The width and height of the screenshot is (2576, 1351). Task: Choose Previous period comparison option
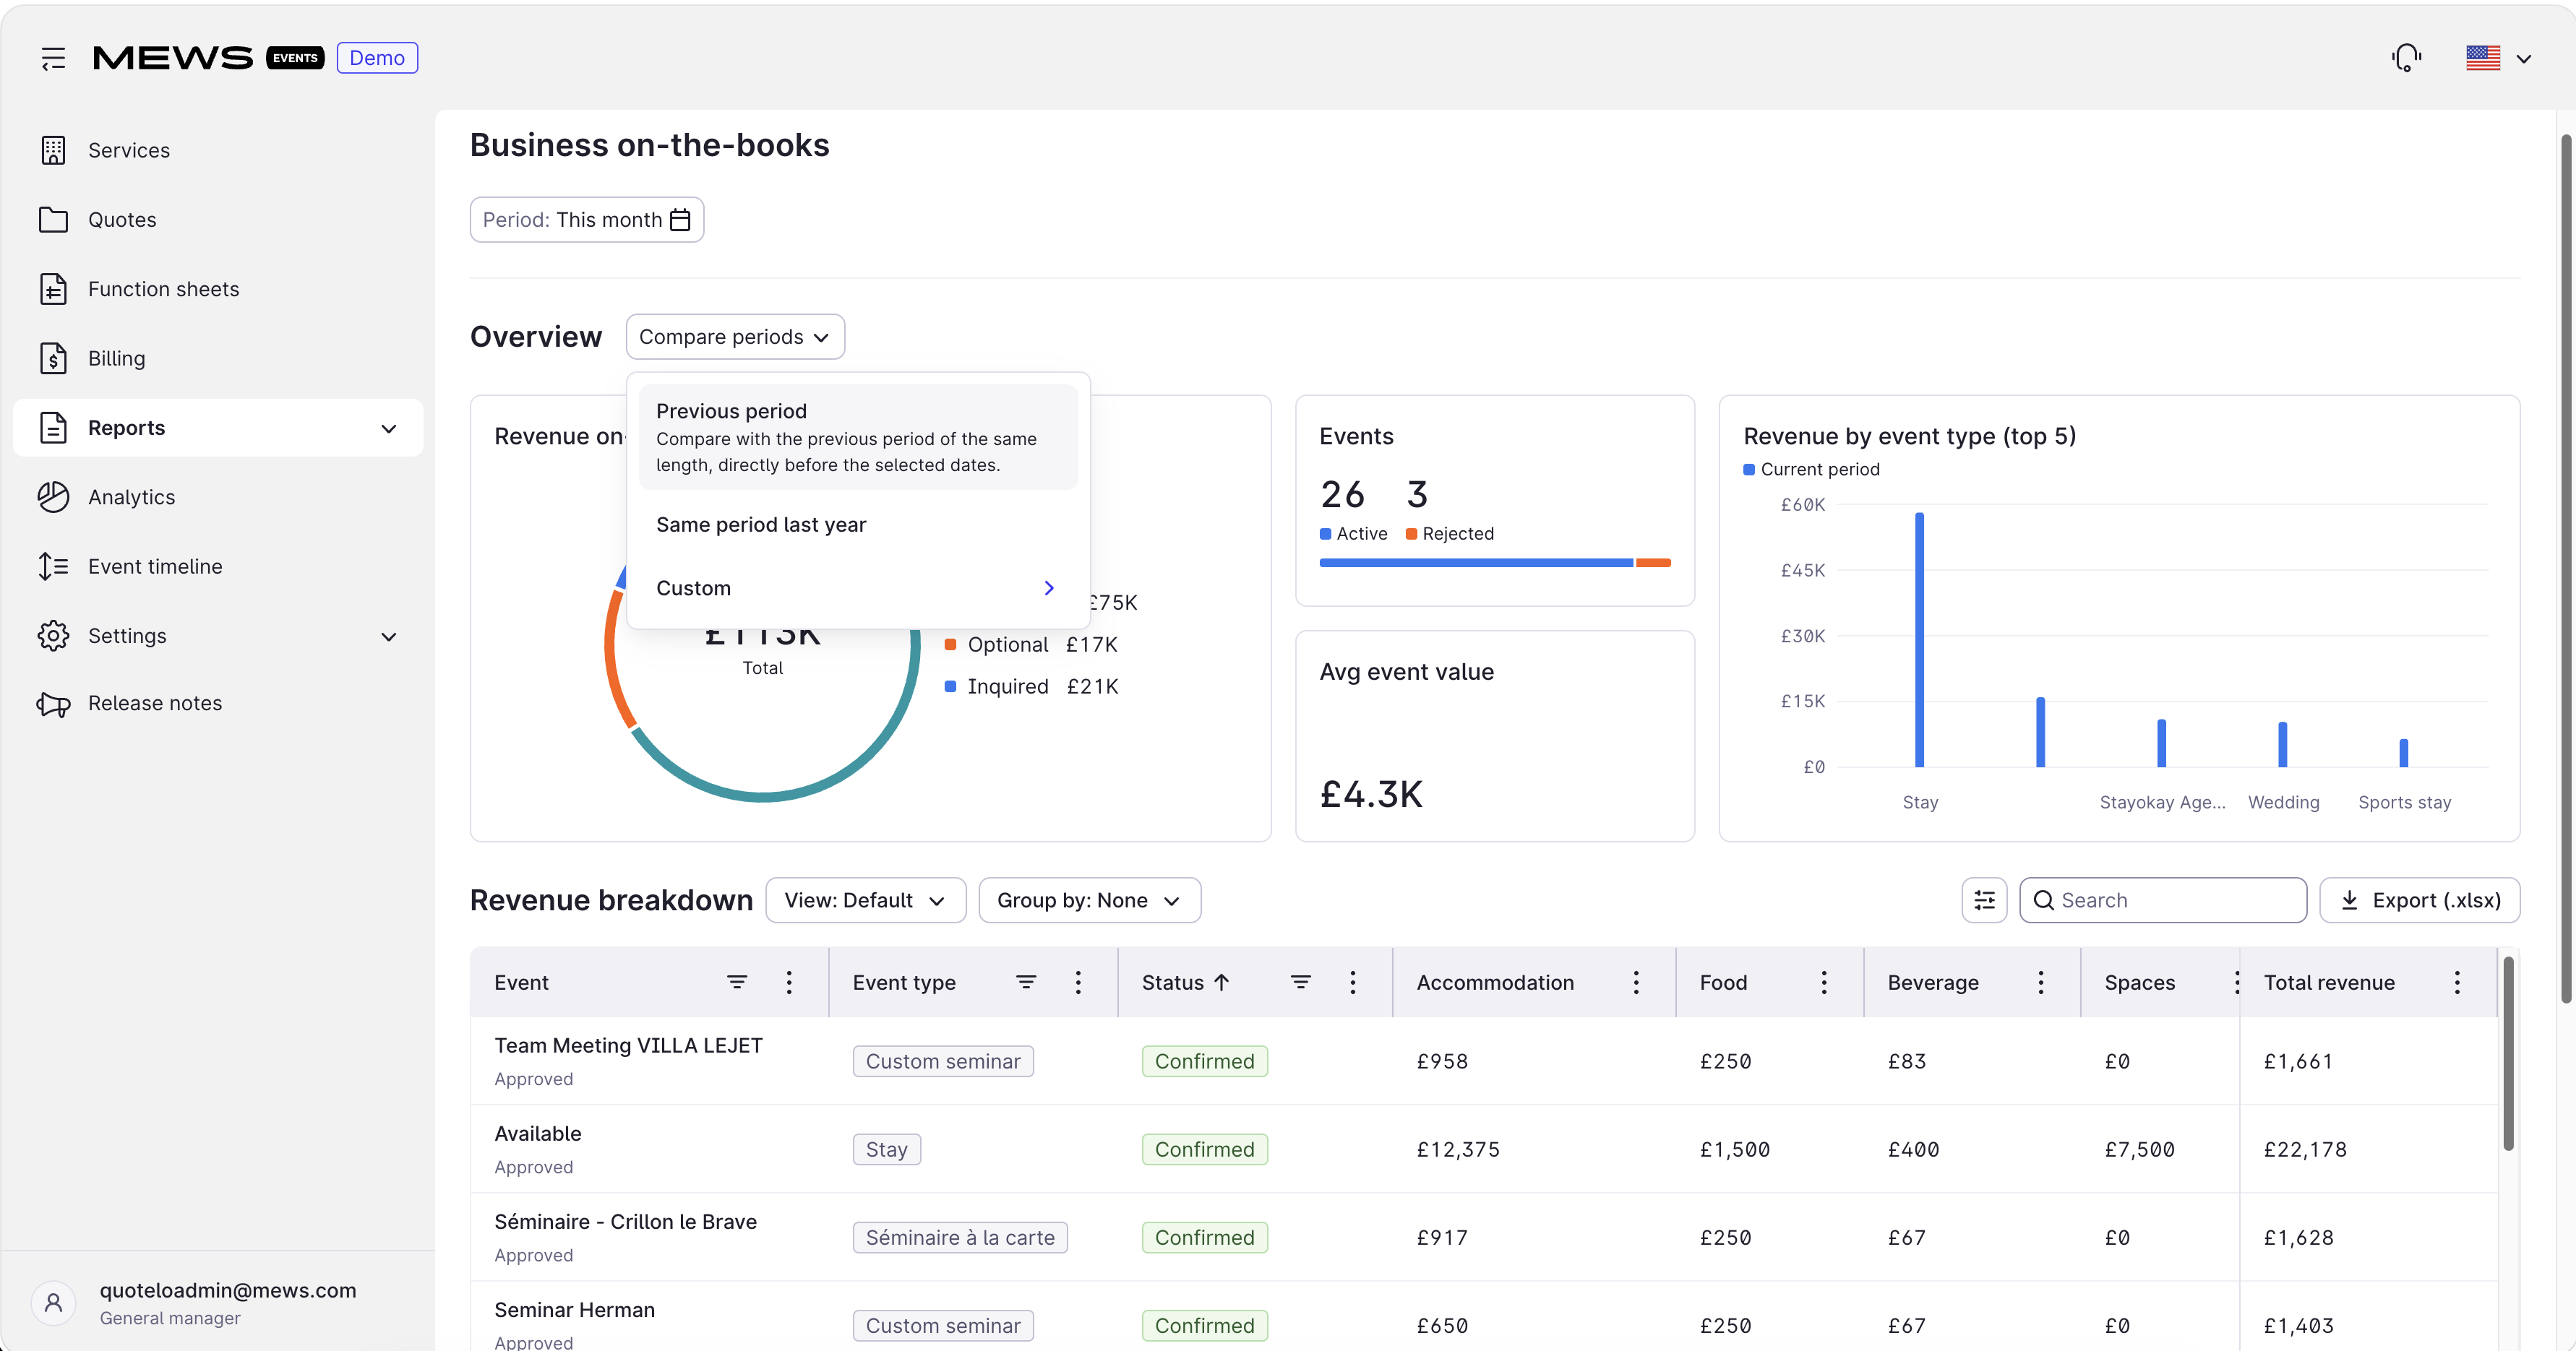tap(857, 436)
